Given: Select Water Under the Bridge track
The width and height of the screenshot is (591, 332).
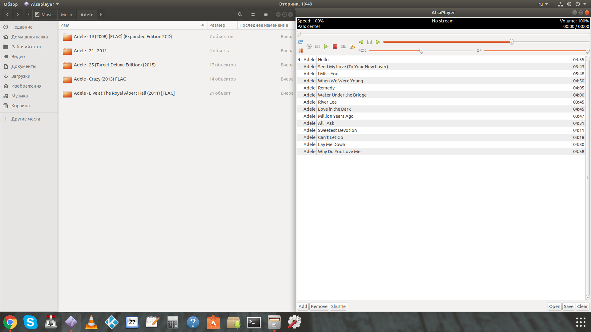Looking at the screenshot, I should click(x=441, y=95).
